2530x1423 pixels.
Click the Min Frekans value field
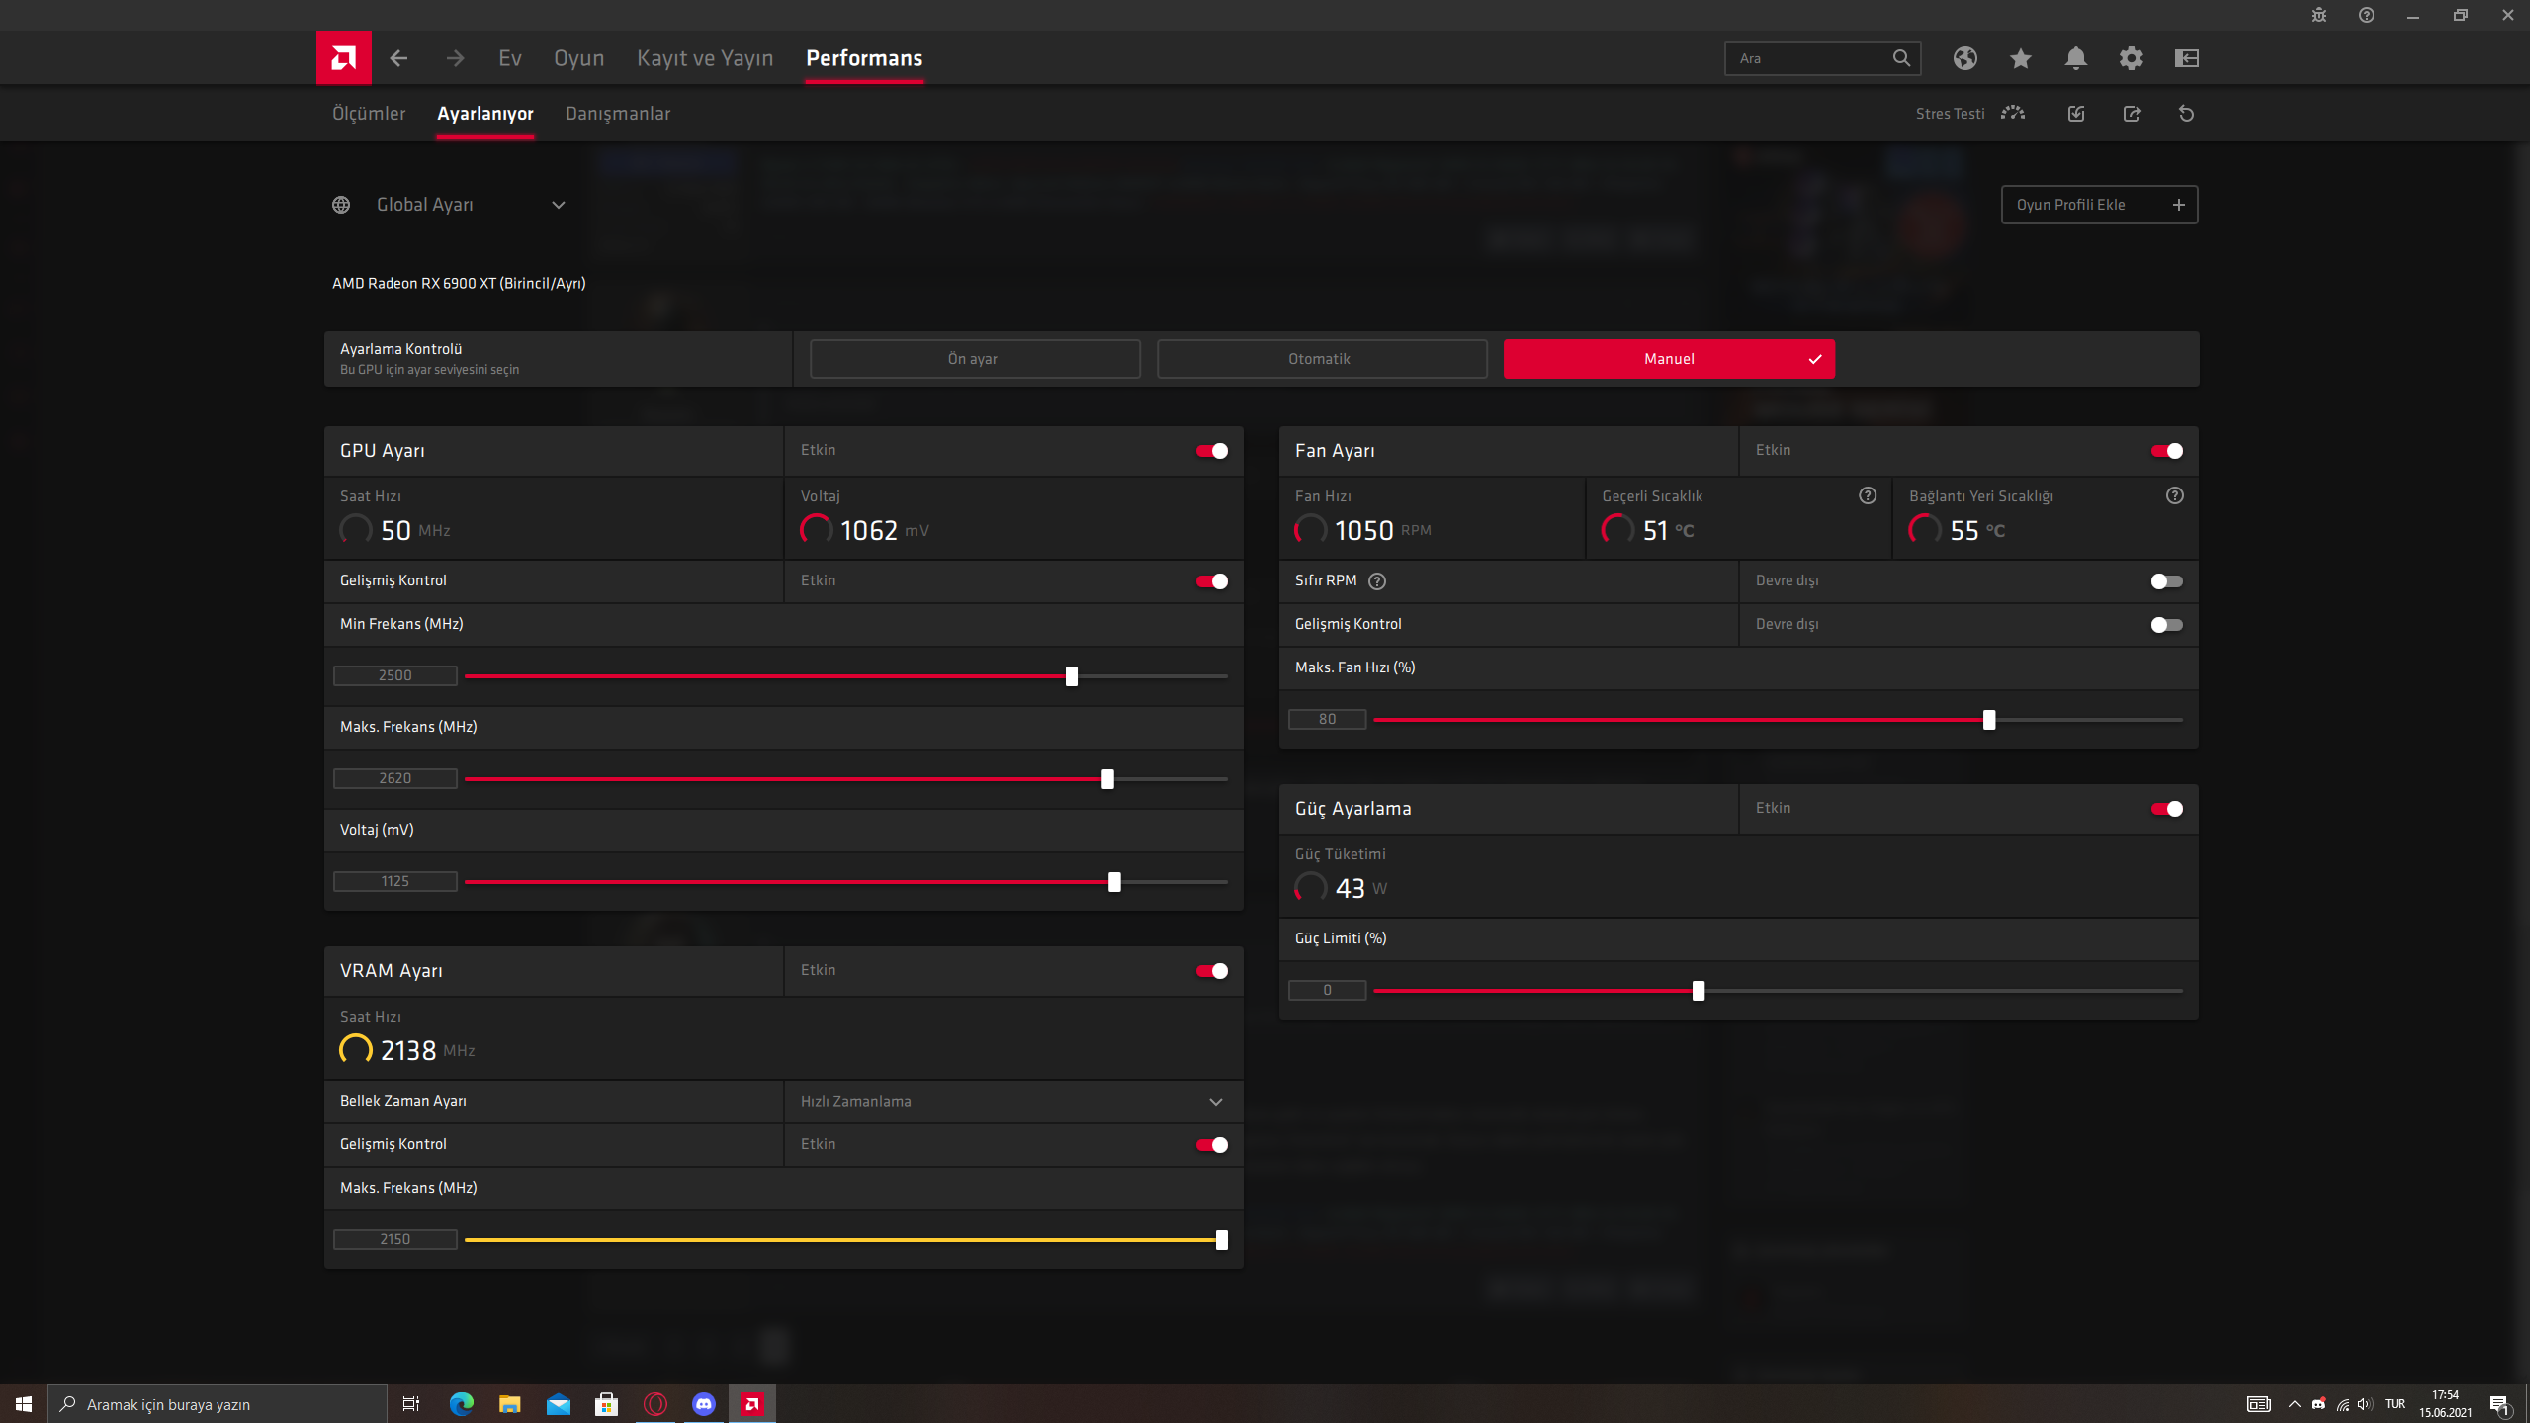tap(394, 676)
